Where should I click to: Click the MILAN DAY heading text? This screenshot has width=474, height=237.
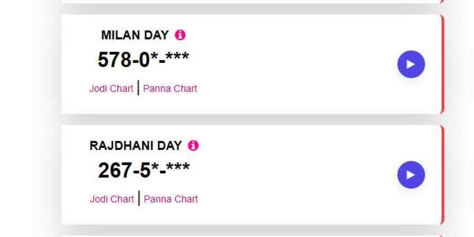[135, 35]
